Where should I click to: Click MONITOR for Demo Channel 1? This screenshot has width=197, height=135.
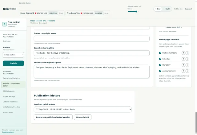pyautogui.click(x=53, y=13)
